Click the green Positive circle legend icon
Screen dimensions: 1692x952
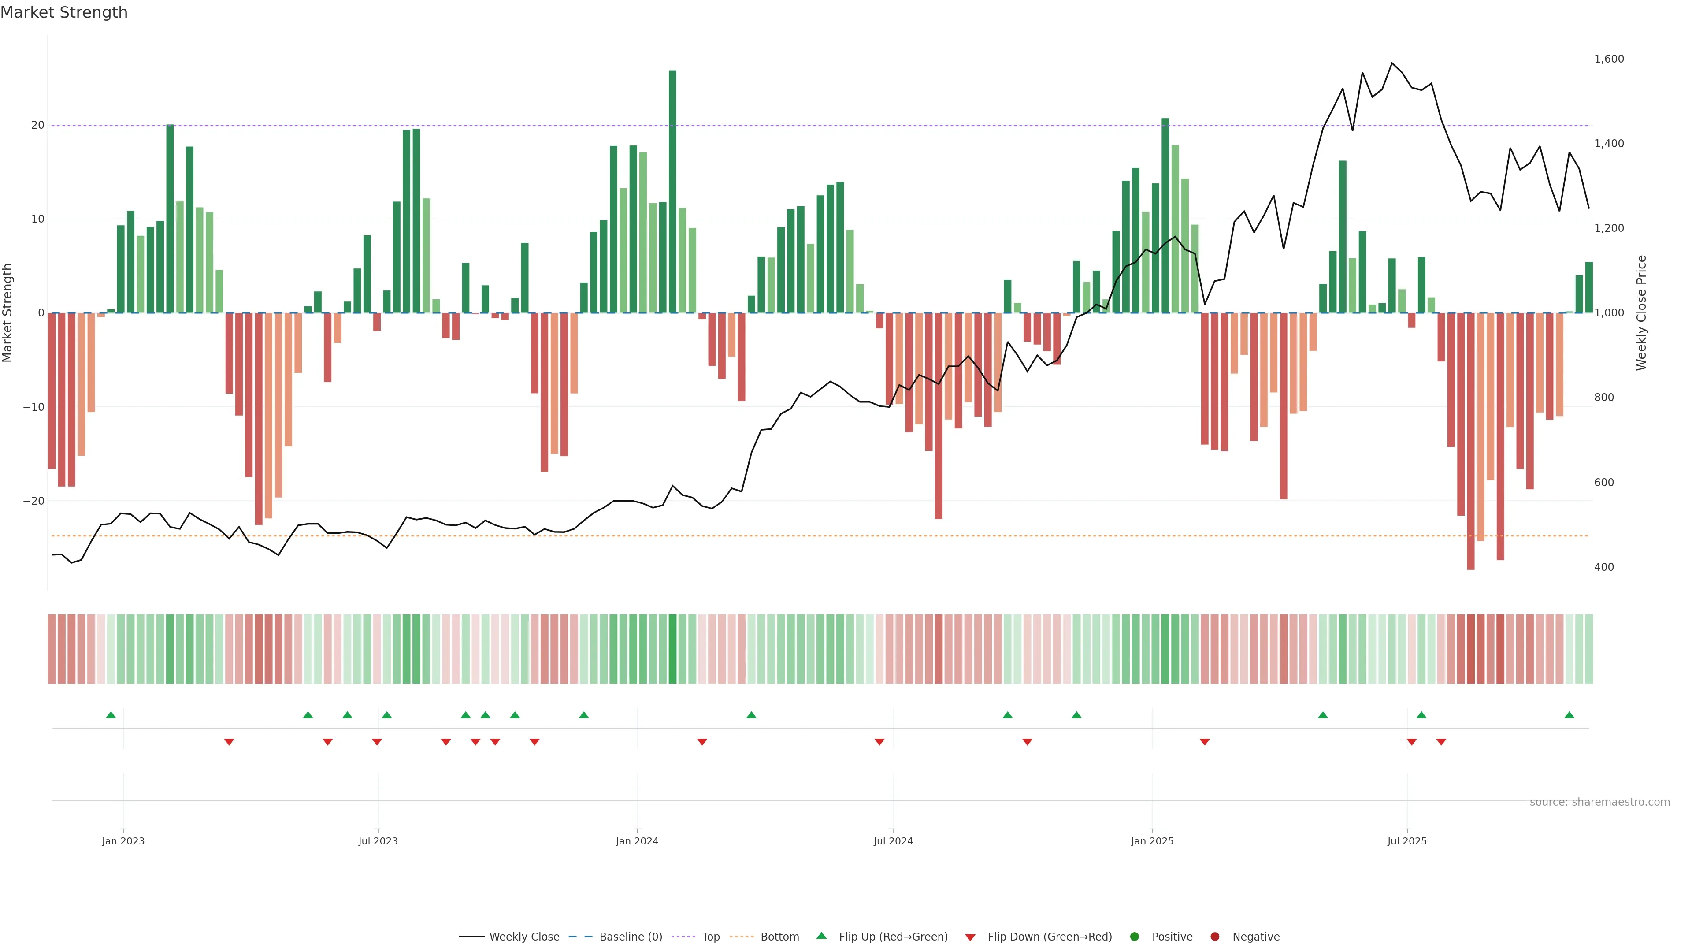point(1134,936)
